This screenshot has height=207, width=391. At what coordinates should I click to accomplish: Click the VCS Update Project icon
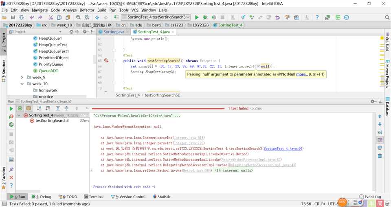(243, 17)
